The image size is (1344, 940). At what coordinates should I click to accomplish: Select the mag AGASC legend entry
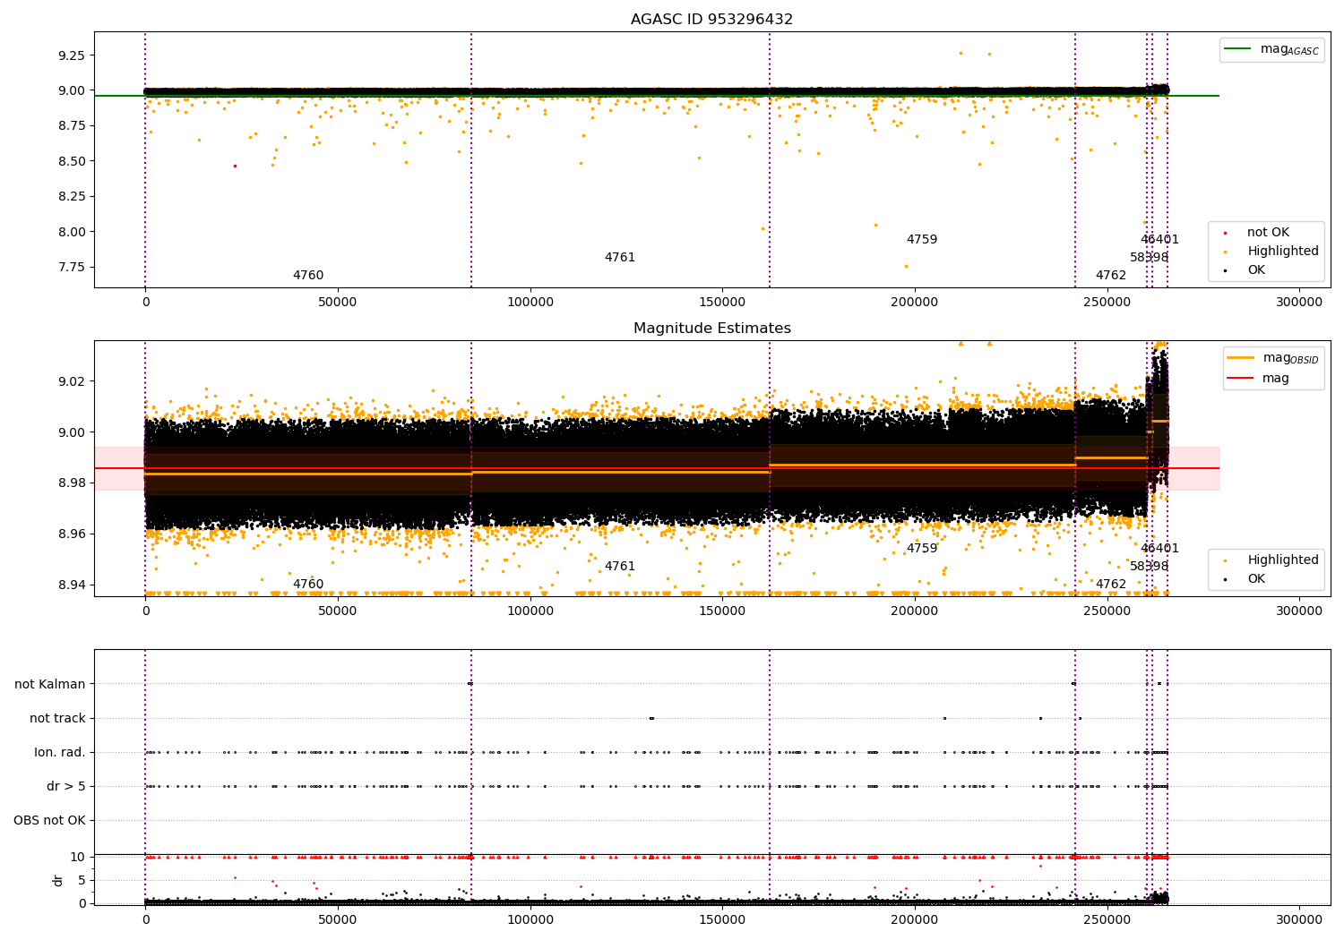pyautogui.click(x=1271, y=49)
